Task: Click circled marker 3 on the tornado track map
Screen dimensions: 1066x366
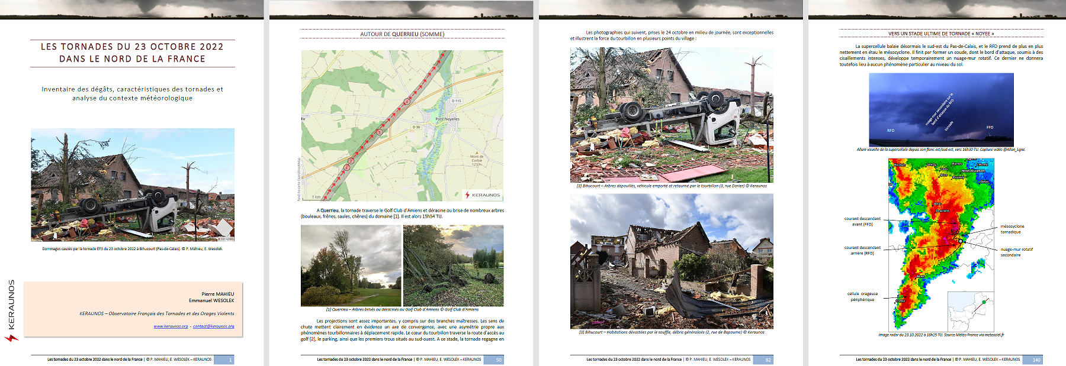Action: (x=380, y=132)
